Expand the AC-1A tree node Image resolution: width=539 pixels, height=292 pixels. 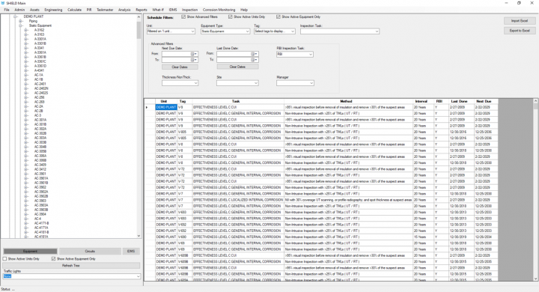[25, 75]
